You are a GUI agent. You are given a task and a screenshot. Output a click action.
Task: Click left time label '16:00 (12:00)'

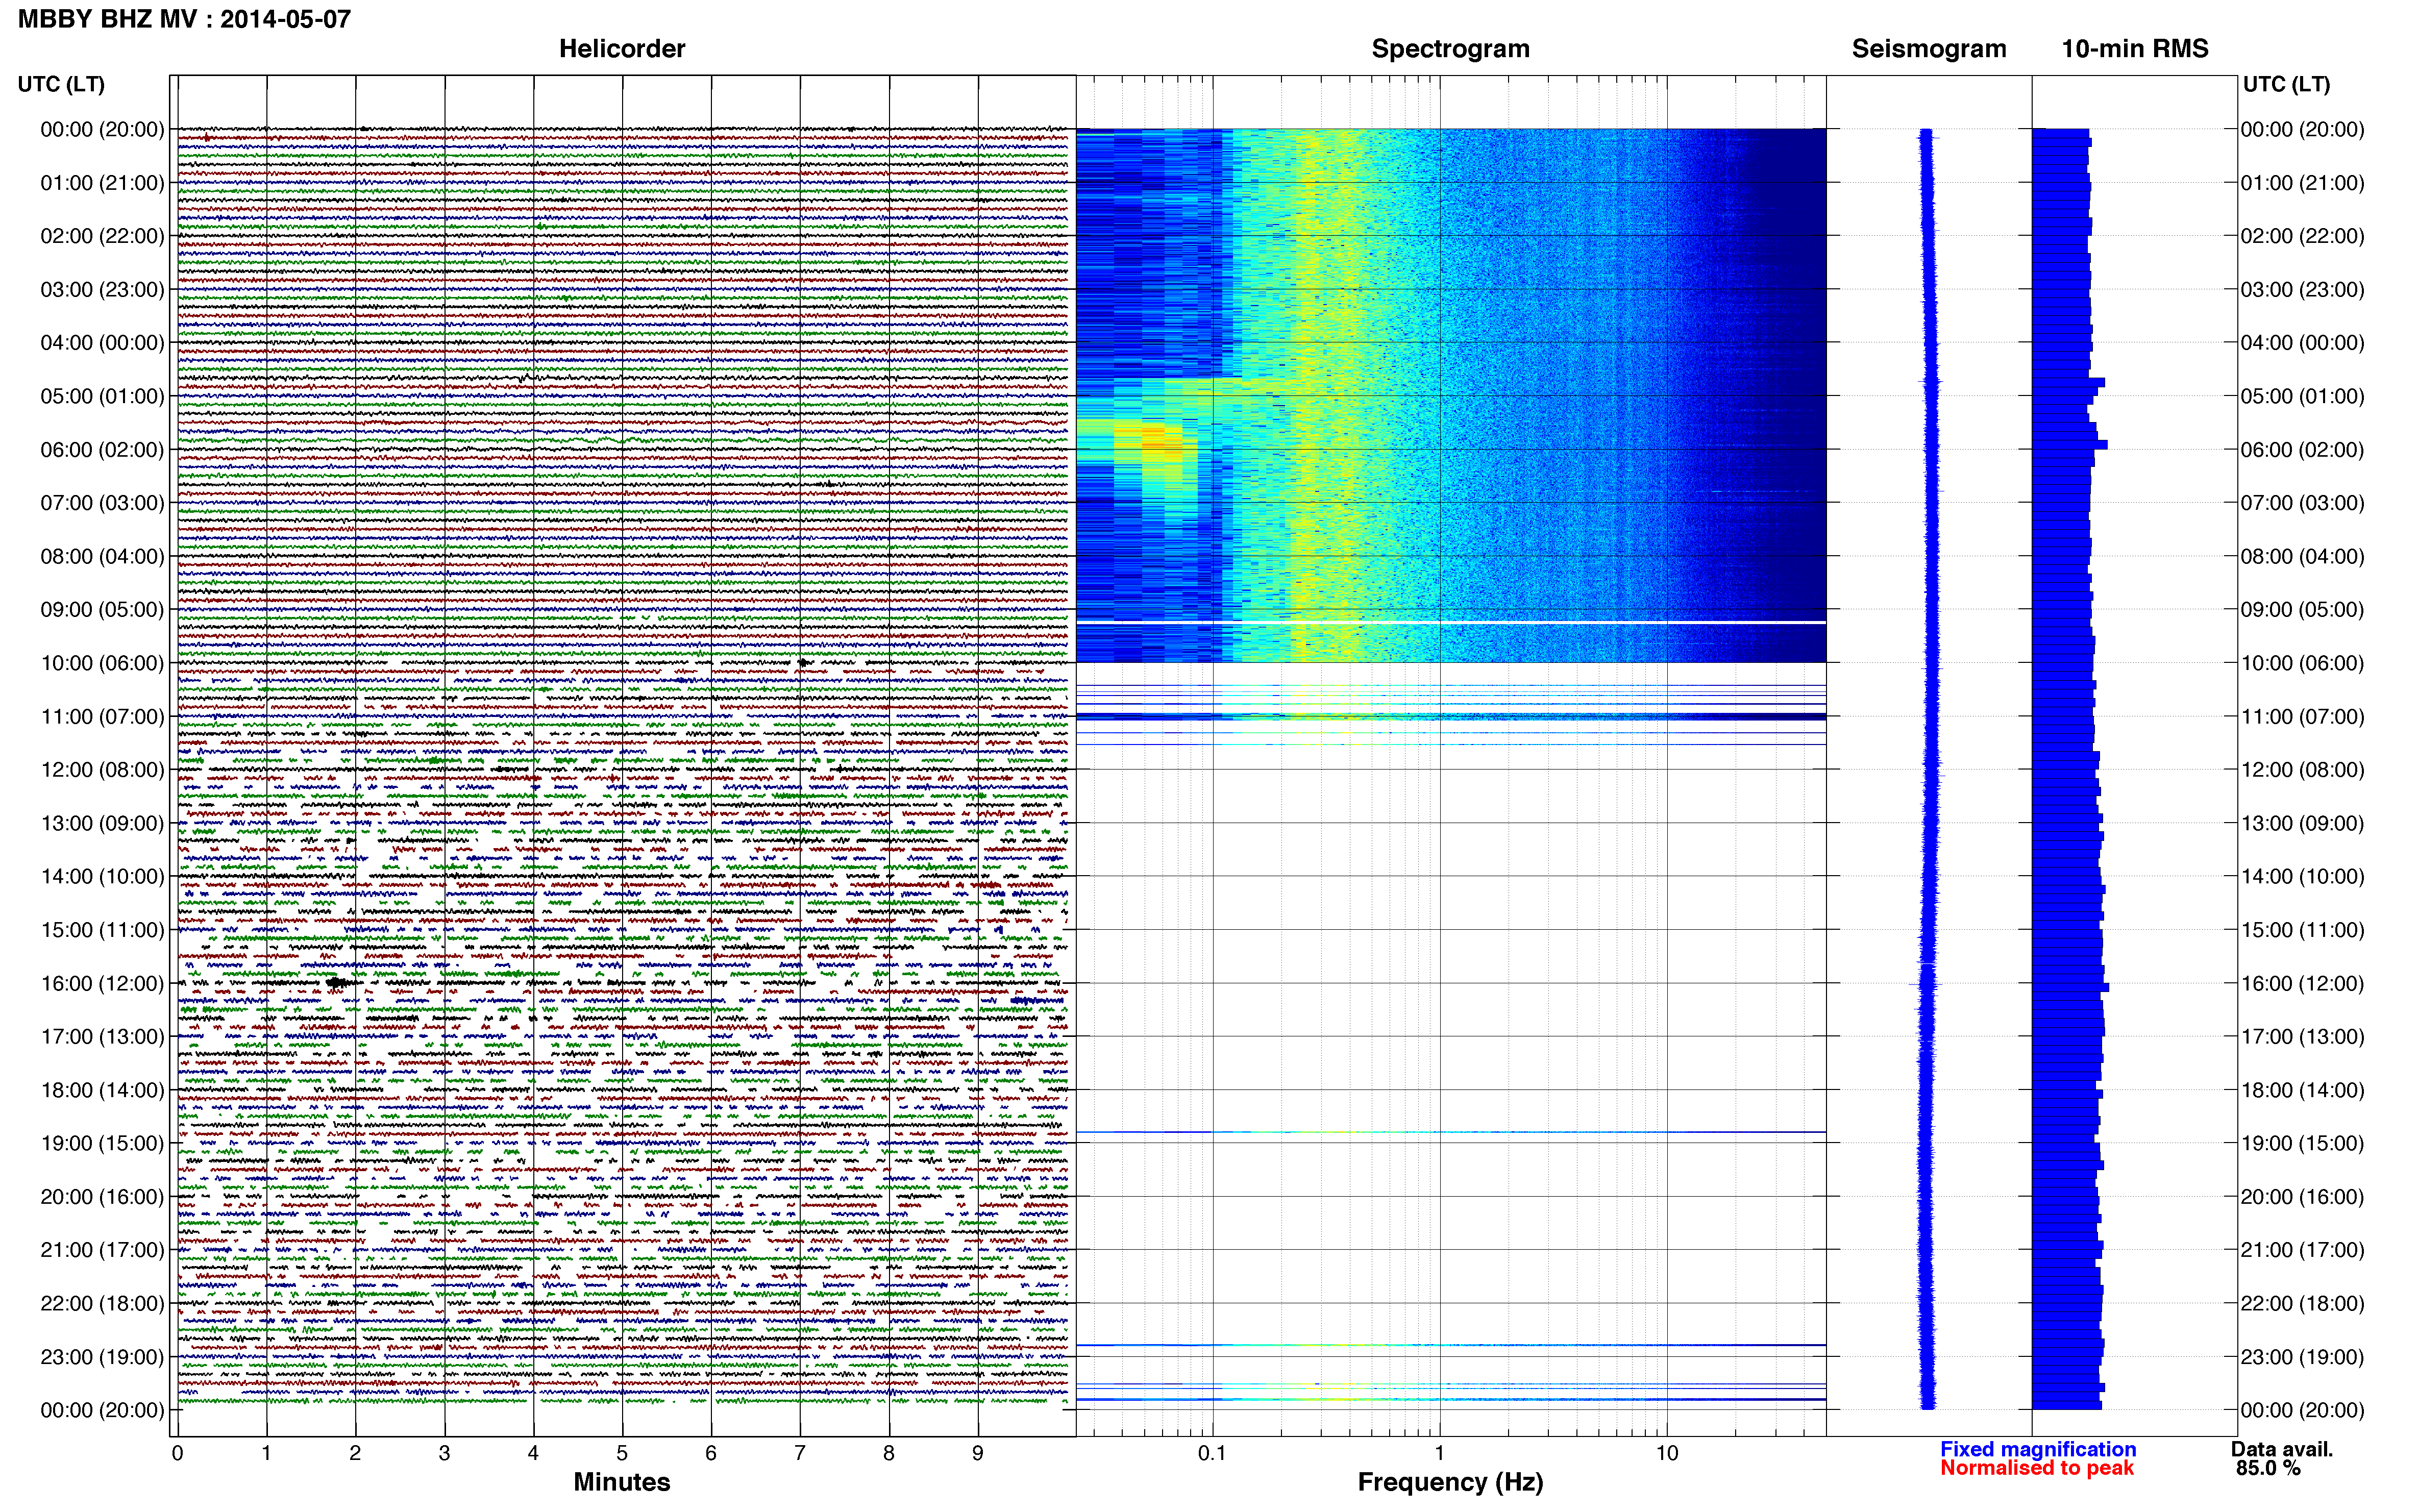click(102, 983)
